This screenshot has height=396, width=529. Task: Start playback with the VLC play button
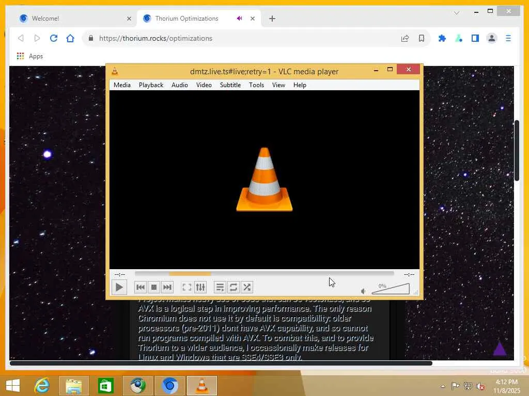point(119,287)
